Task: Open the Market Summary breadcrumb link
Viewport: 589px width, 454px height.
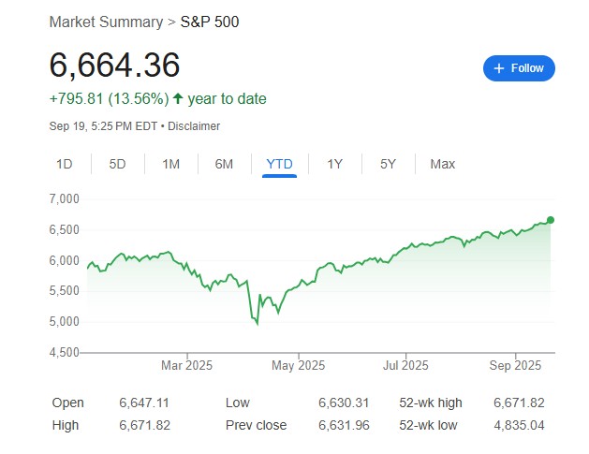Action: click(x=102, y=22)
